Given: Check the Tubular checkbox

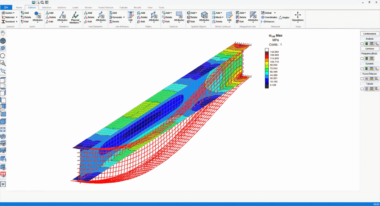Looking at the screenshot, I should tap(362, 89).
